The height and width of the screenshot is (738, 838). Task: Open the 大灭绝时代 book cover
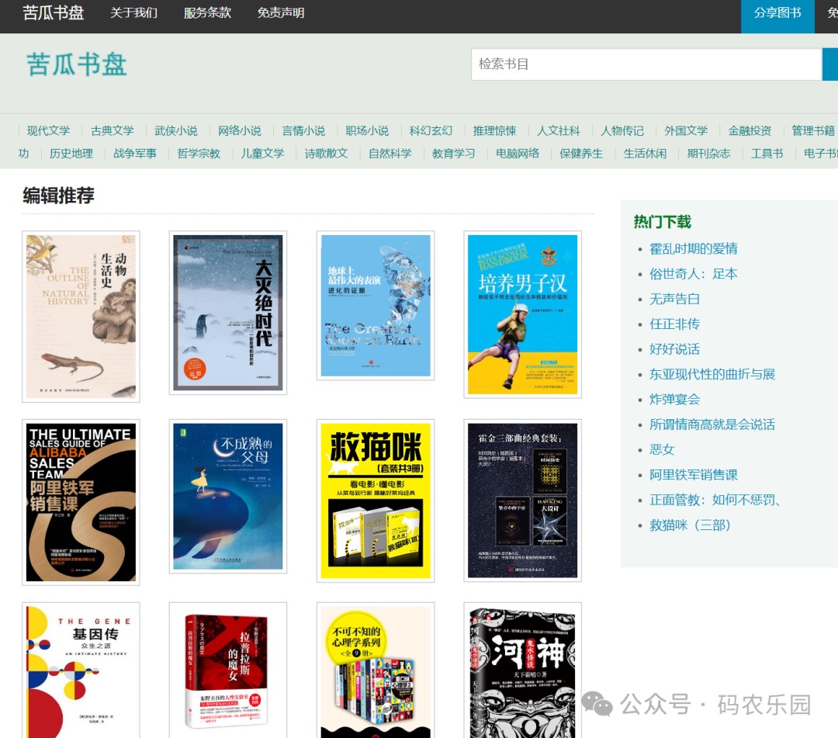click(x=227, y=313)
